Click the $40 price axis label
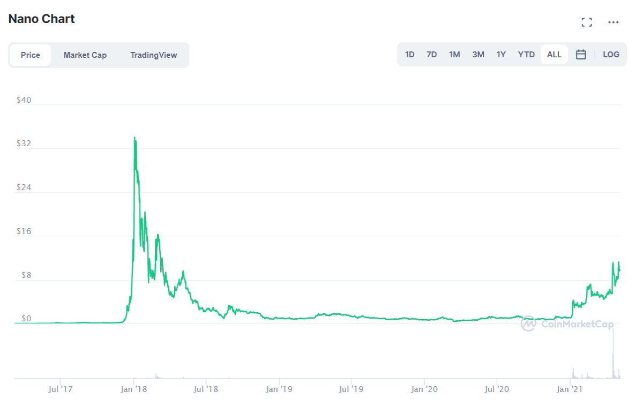Viewport: 643px width, 407px height. tap(24, 100)
